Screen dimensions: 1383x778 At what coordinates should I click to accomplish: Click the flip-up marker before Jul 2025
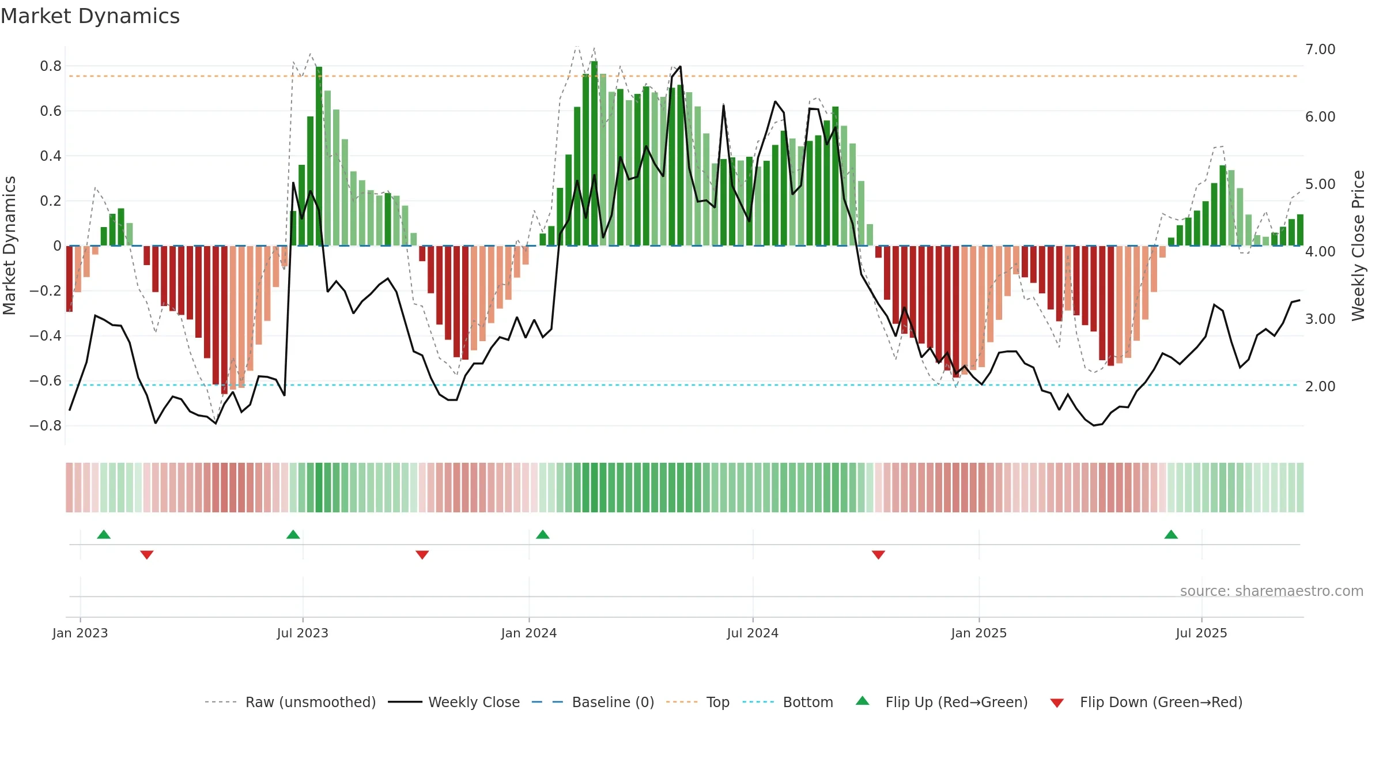tap(1171, 534)
